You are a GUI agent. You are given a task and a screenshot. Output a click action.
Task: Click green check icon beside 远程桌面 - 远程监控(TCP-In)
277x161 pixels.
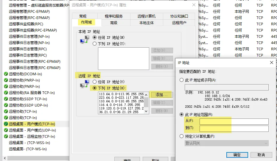coord(6,137)
